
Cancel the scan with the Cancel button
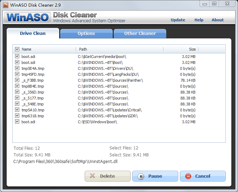[203, 176]
